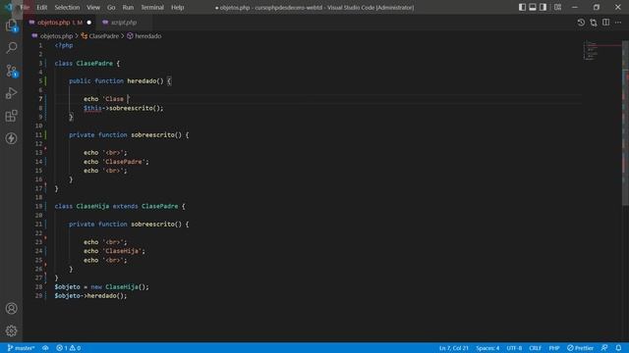
Task: Open the Run menu
Action: coord(128,7)
